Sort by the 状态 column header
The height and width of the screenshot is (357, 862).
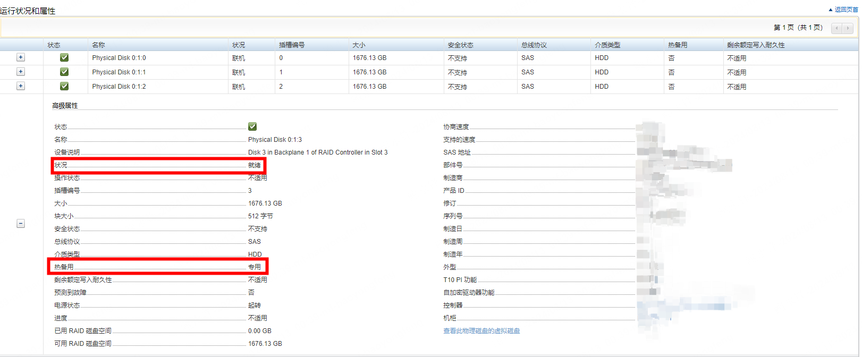point(54,45)
